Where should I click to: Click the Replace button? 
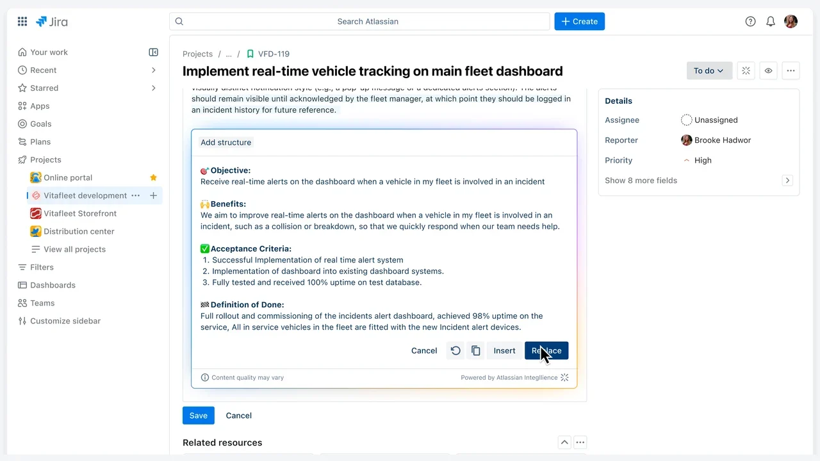546,350
